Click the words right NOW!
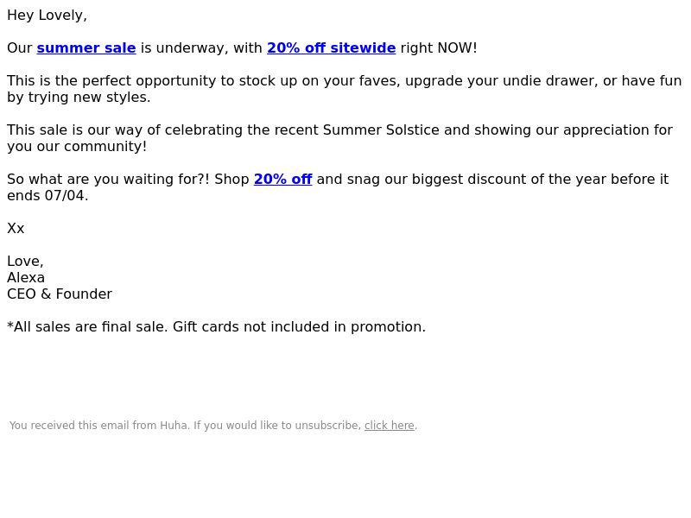 [x=439, y=47]
